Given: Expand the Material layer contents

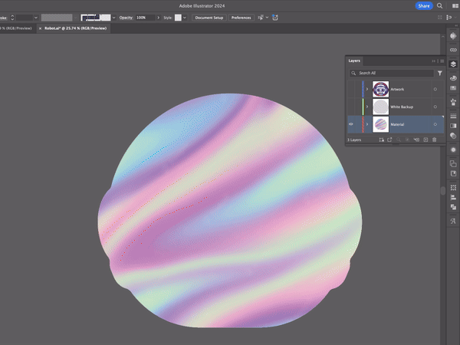Looking at the screenshot, I should 367,124.
